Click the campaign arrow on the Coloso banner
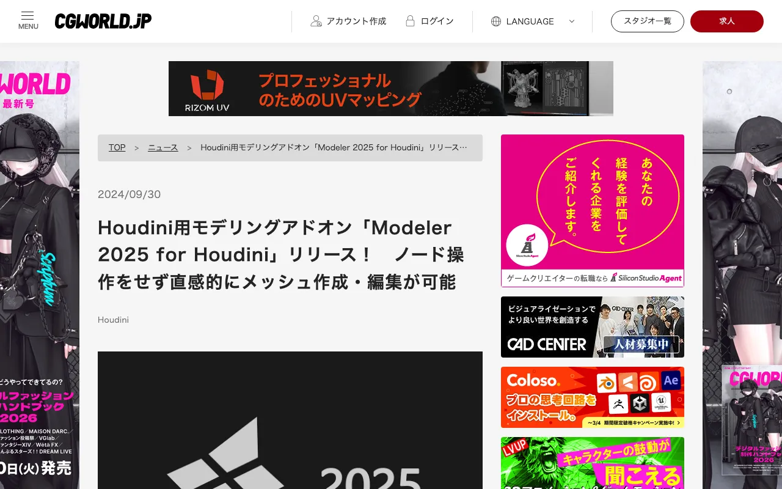Image resolution: width=782 pixels, height=489 pixels. (678, 422)
